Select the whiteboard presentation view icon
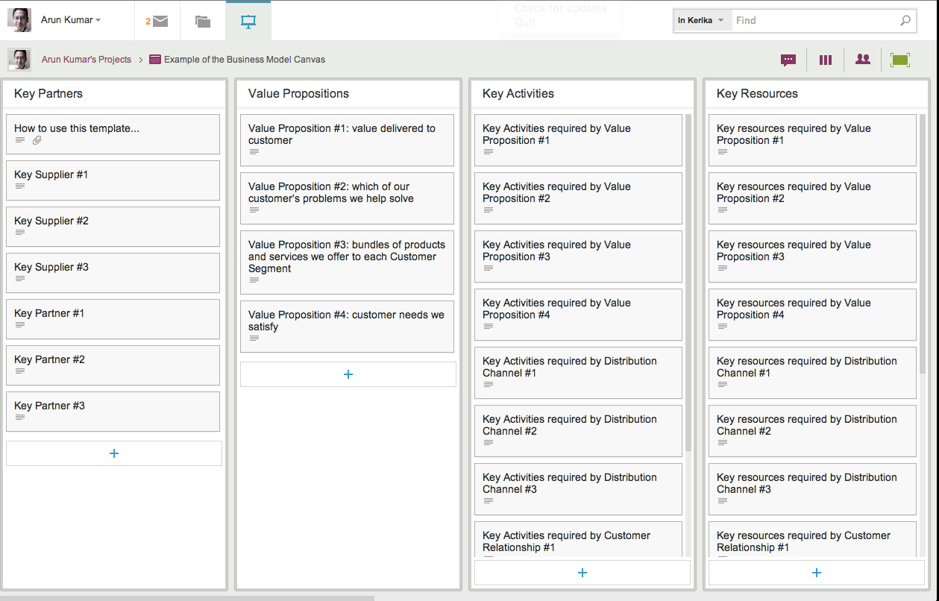 pyautogui.click(x=248, y=20)
